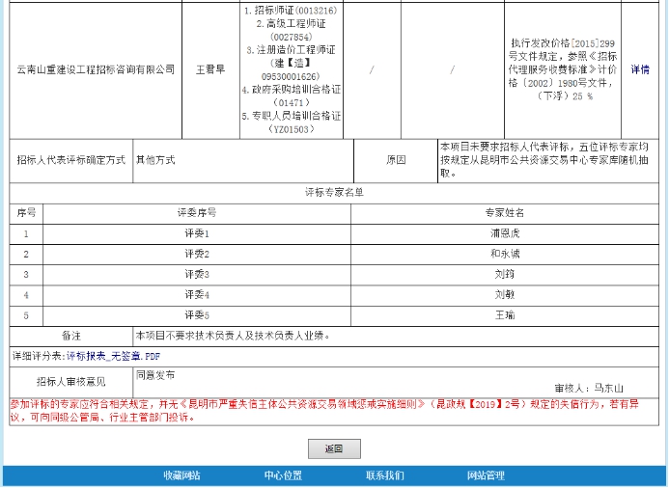
Task: Open the 详情 link in the agency row
Action: pyautogui.click(x=639, y=69)
